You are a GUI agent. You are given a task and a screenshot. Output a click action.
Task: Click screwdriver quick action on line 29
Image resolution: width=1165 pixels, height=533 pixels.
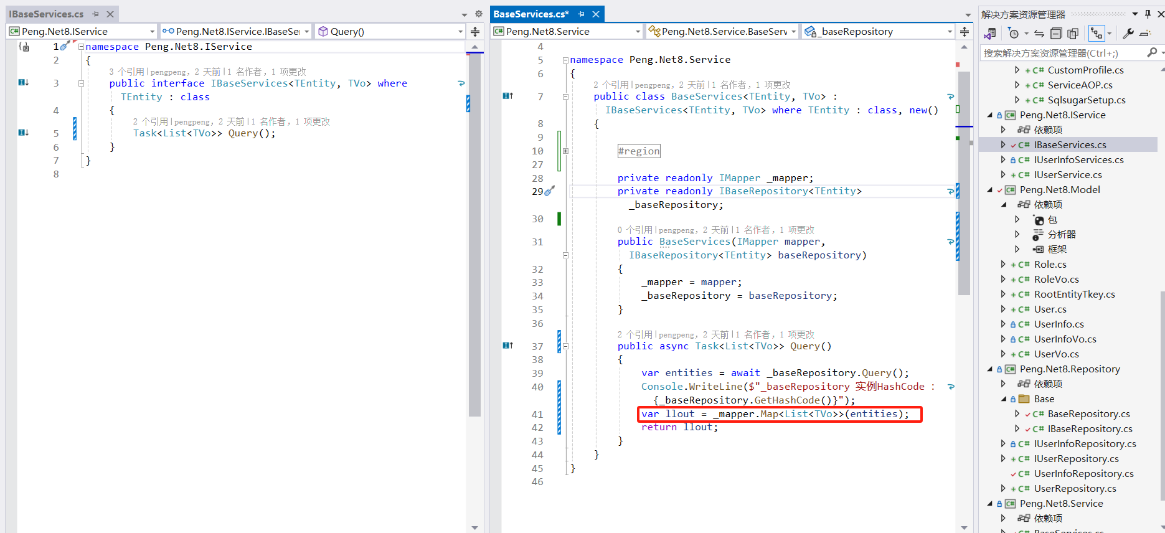point(549,191)
